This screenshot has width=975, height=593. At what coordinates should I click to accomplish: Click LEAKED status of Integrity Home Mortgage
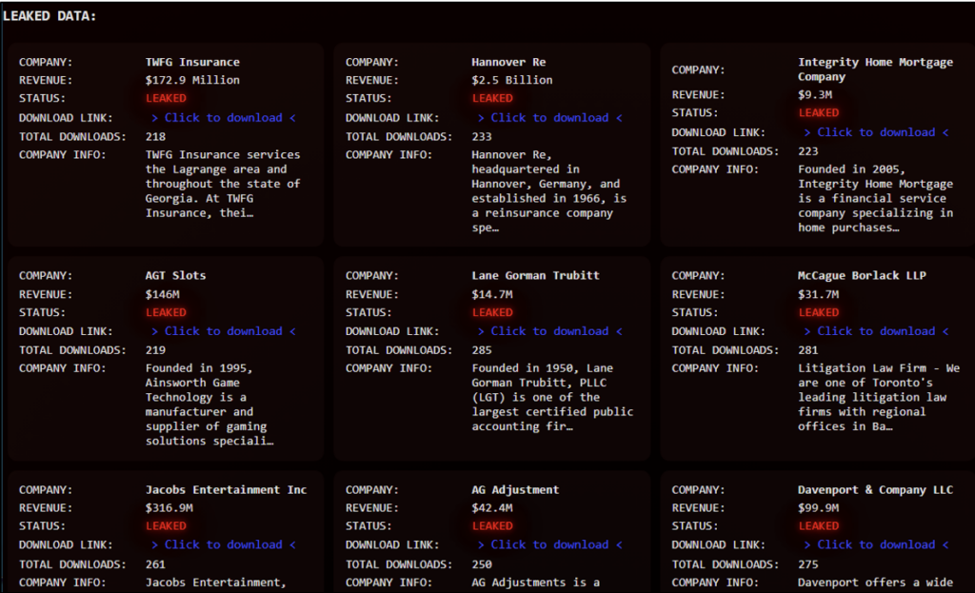click(x=819, y=113)
